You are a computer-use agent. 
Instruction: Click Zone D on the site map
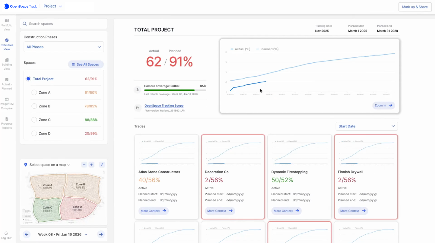point(77,208)
